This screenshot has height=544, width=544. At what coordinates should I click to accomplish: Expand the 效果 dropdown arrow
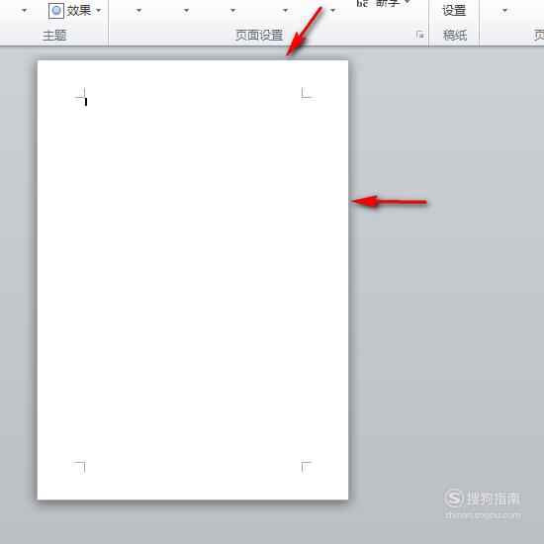pos(99,11)
